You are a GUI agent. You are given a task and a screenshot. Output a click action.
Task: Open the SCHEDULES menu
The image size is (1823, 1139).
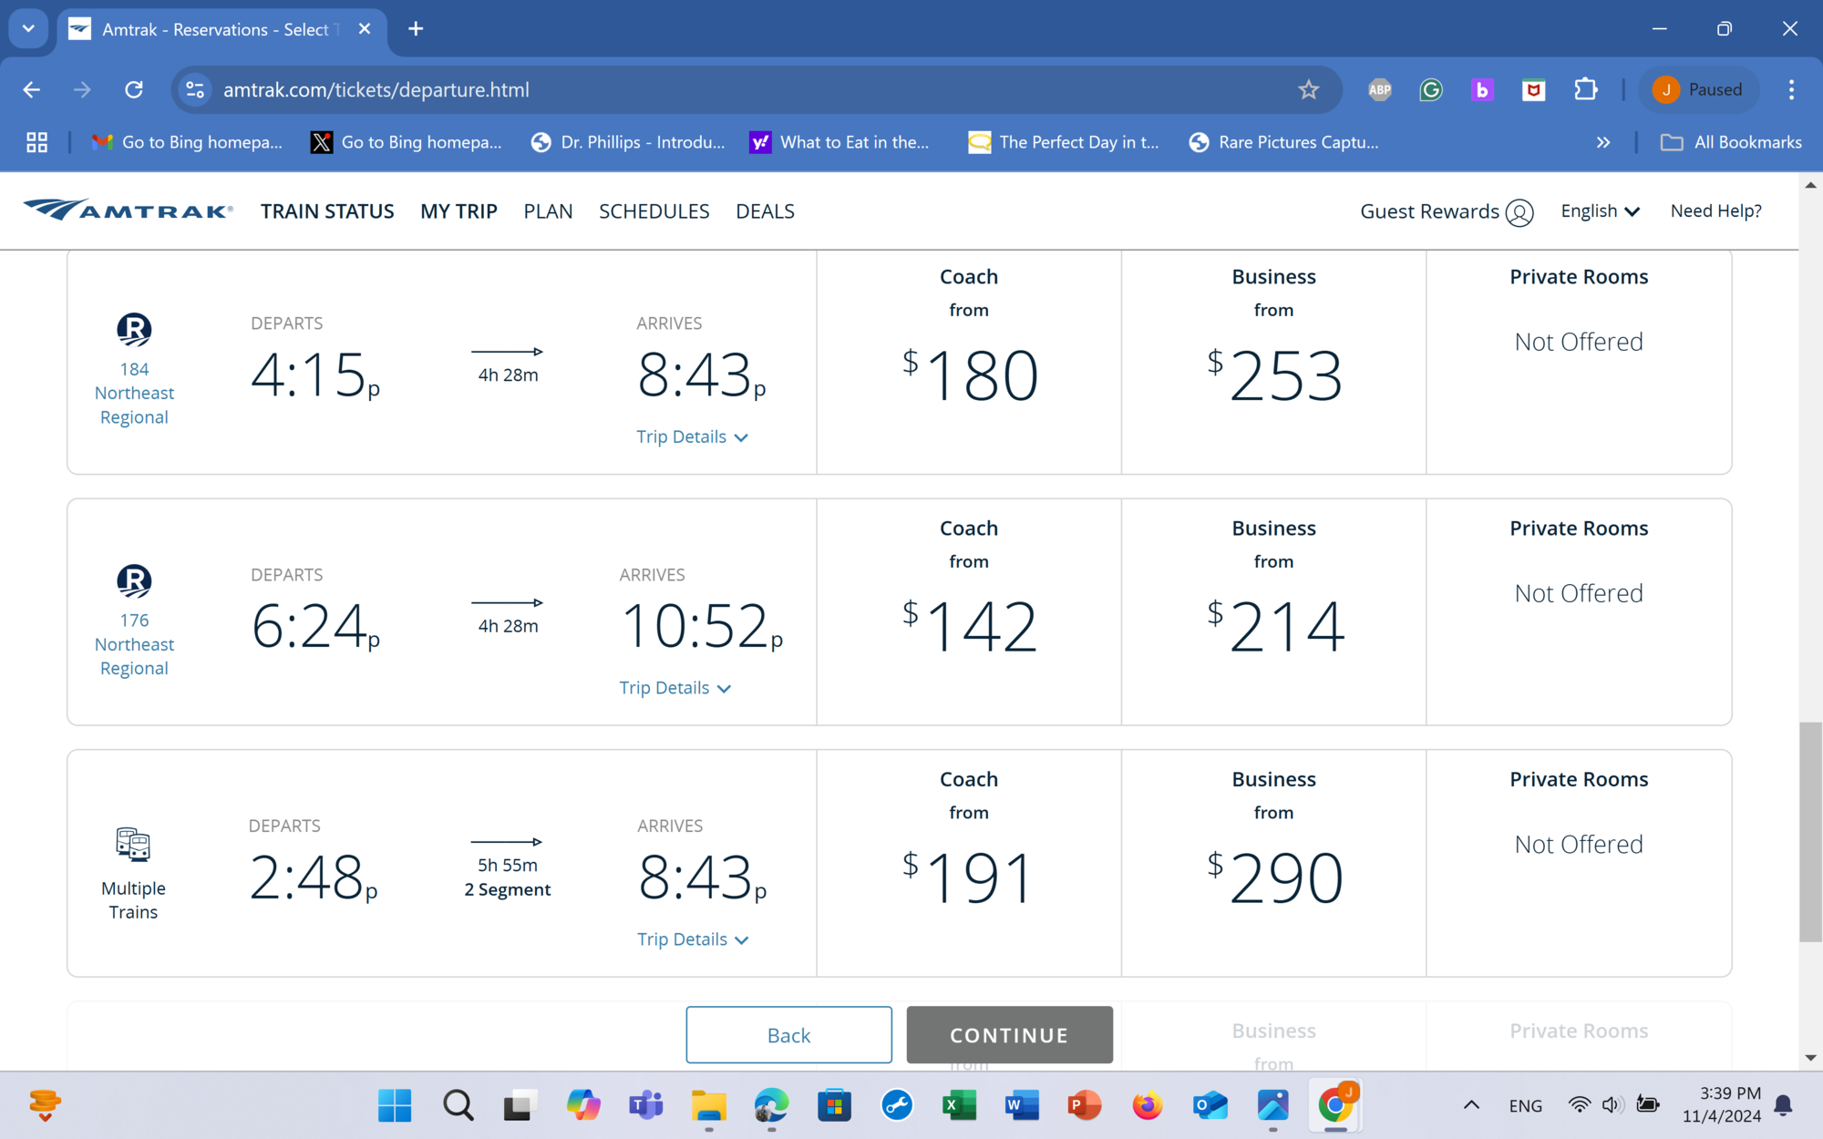tap(654, 211)
